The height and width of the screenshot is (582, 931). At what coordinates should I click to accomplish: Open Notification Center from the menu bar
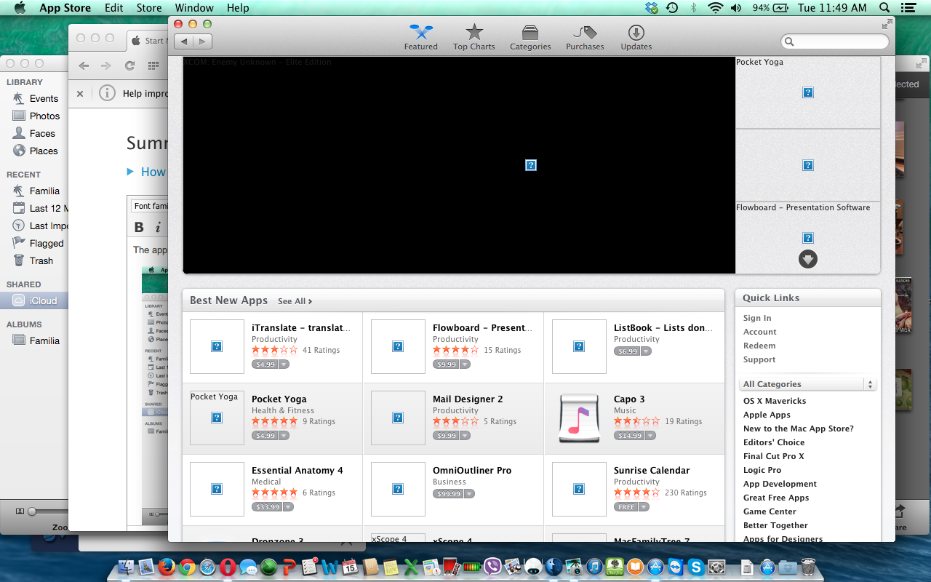(908, 8)
